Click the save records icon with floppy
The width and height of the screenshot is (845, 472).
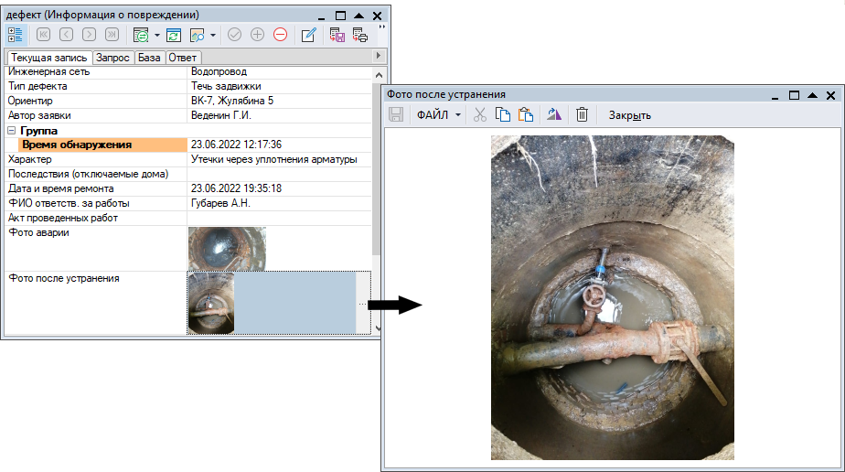coord(337,35)
